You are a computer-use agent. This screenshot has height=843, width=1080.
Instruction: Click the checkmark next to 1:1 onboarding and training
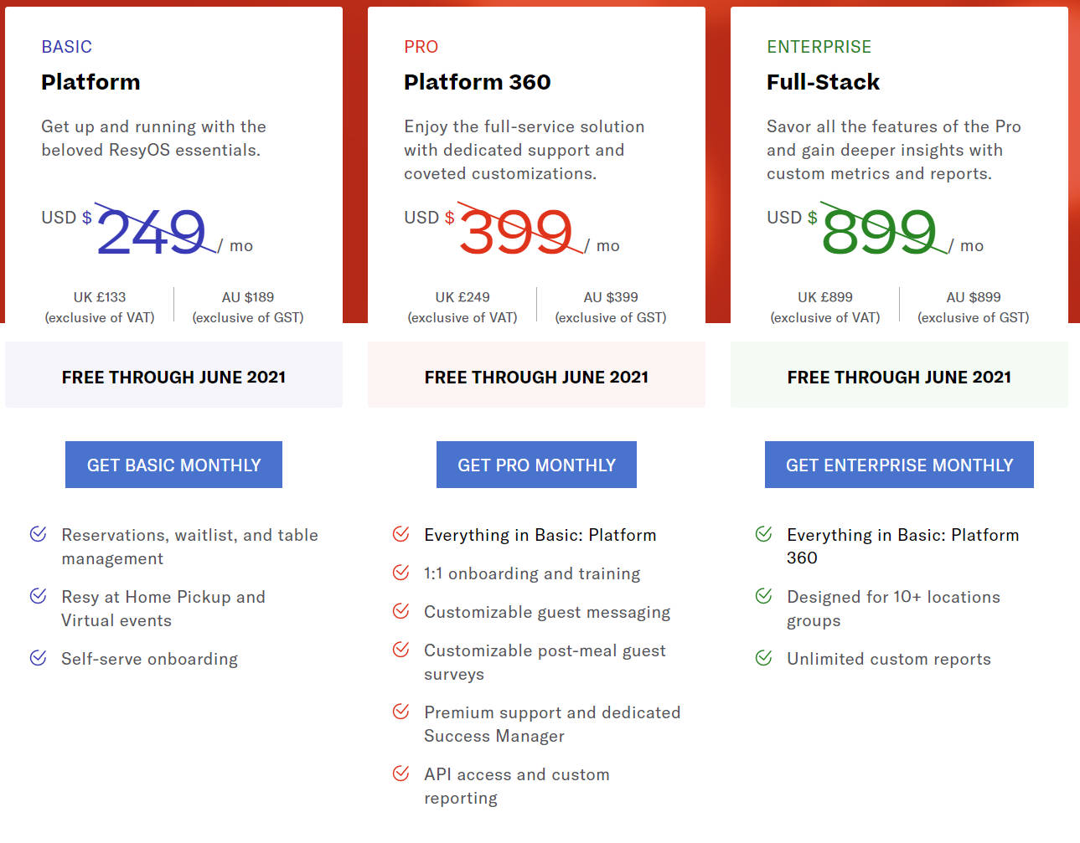click(x=400, y=573)
